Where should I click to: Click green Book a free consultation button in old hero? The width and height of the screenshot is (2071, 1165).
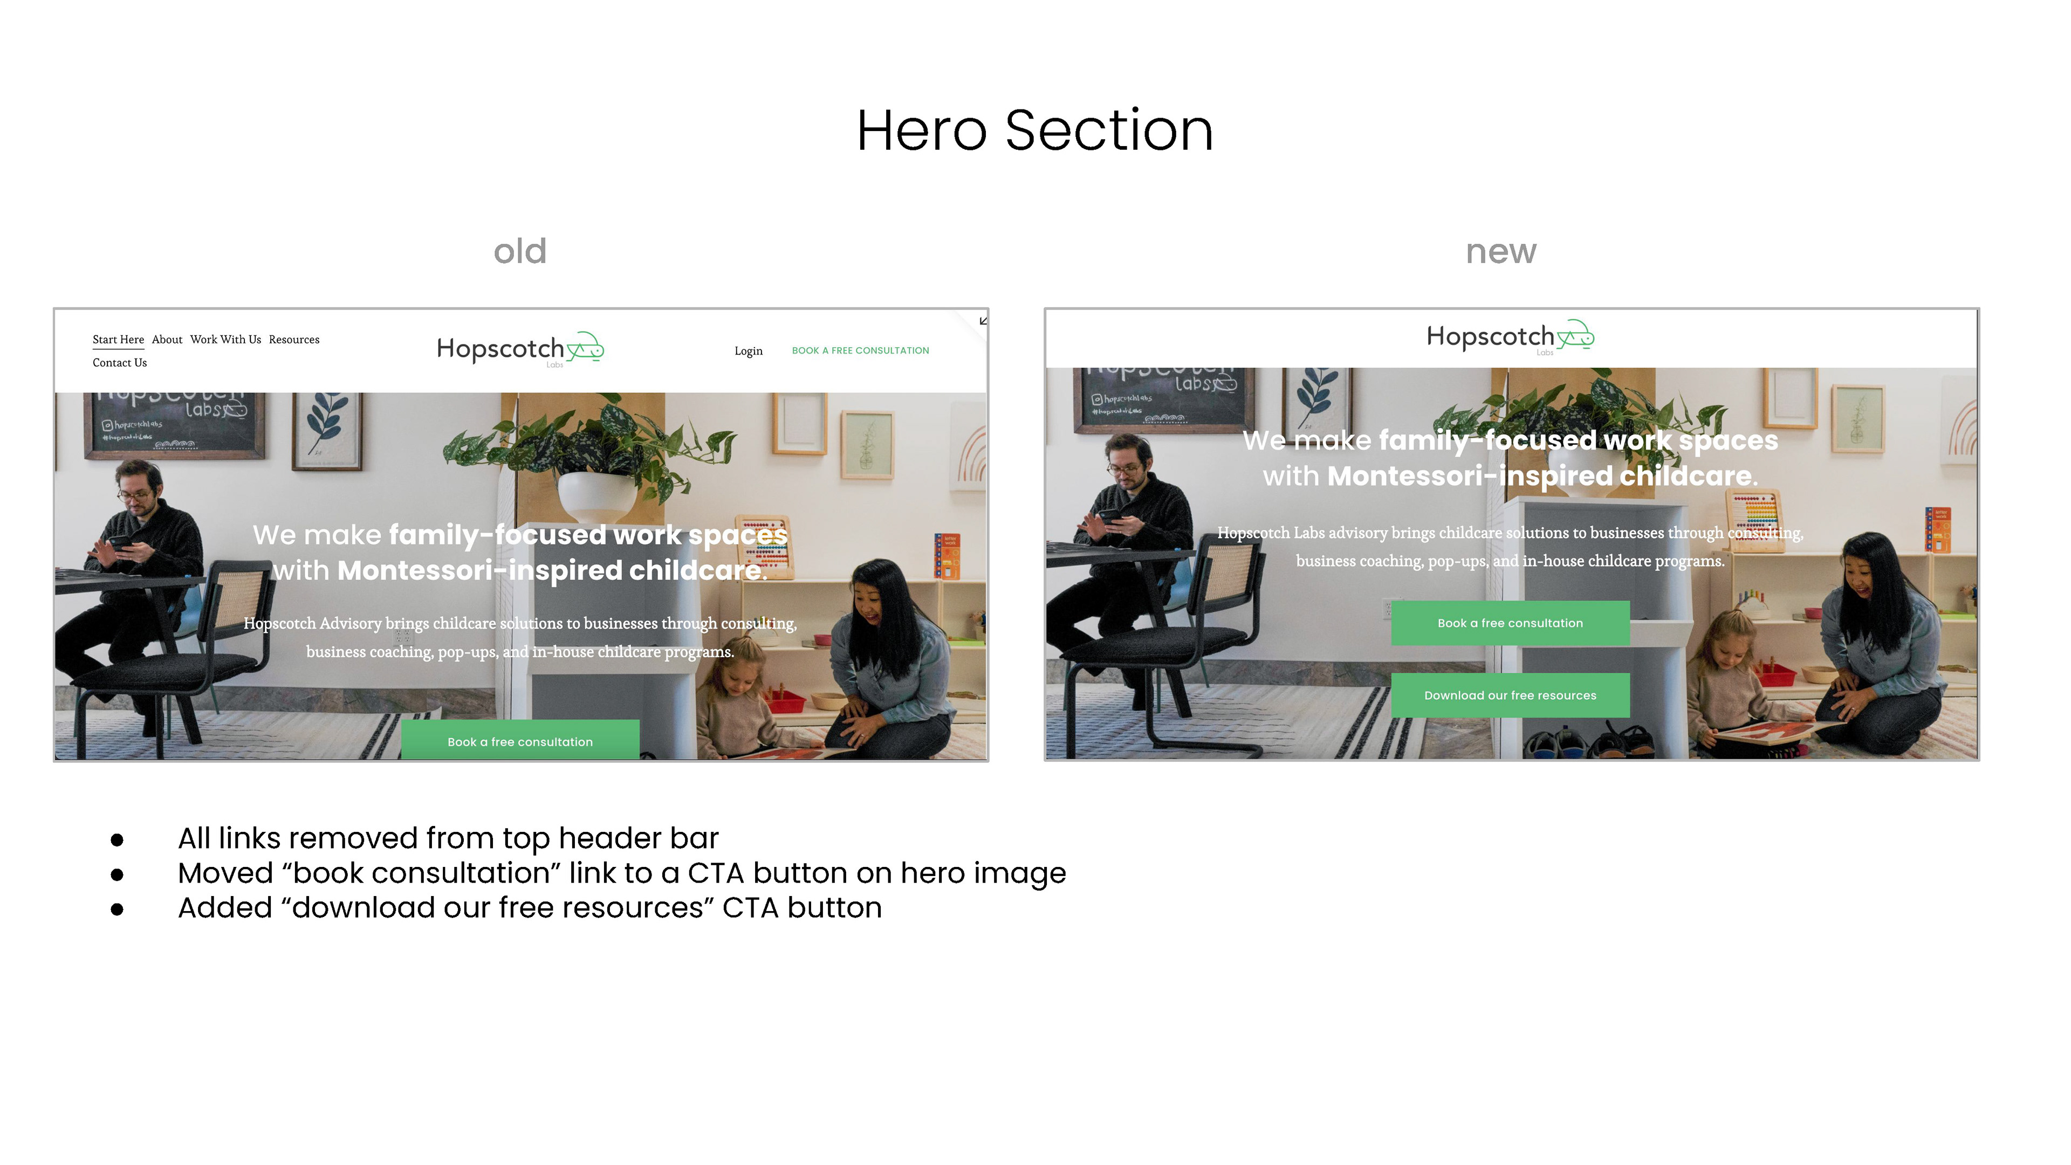click(x=520, y=740)
